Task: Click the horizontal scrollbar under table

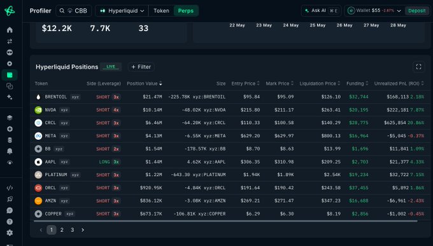Action: coord(225,221)
